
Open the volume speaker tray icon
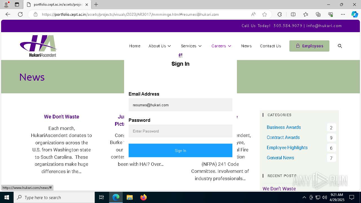tap(325, 197)
